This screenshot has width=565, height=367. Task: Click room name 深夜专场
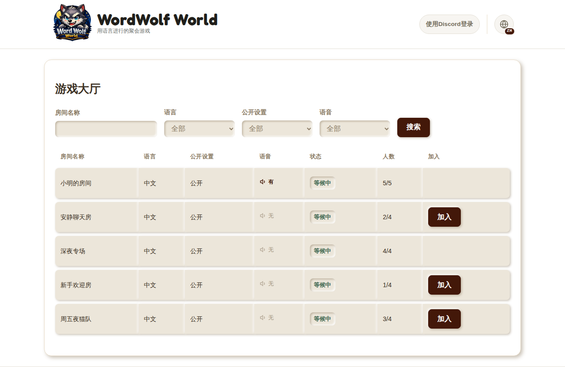(73, 251)
